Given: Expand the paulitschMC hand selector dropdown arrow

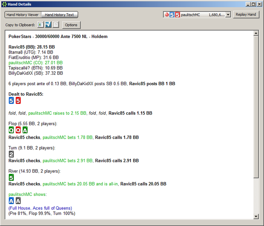Looking at the screenshot, I should point(228,15).
